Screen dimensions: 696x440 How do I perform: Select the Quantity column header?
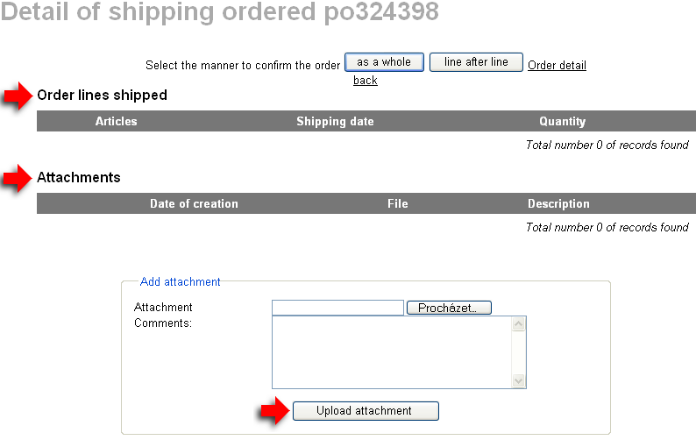click(x=562, y=121)
